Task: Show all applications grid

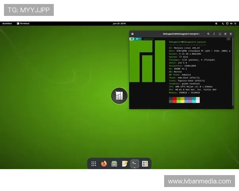Action: (94, 164)
